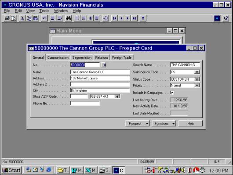Open the Edit menu
The height and width of the screenshot is (175, 233).
click(18, 11)
